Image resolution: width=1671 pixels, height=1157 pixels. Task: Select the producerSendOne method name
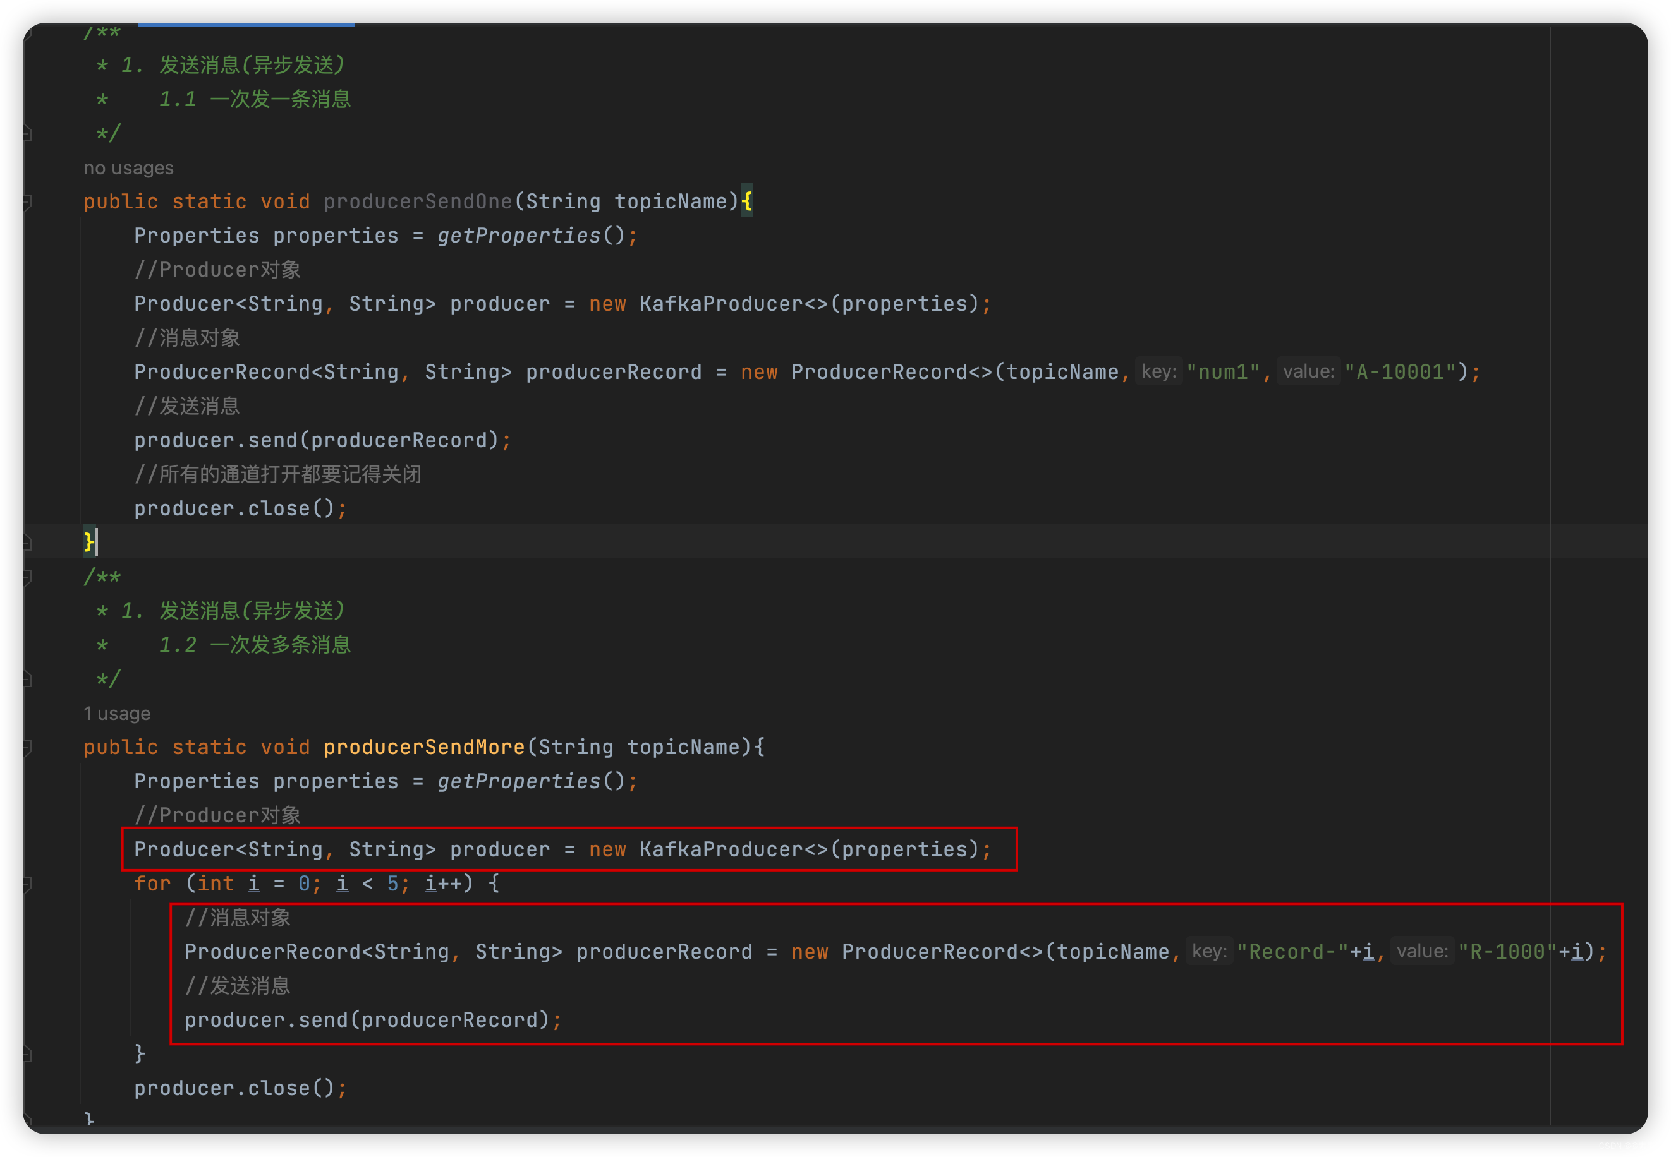[x=418, y=201]
